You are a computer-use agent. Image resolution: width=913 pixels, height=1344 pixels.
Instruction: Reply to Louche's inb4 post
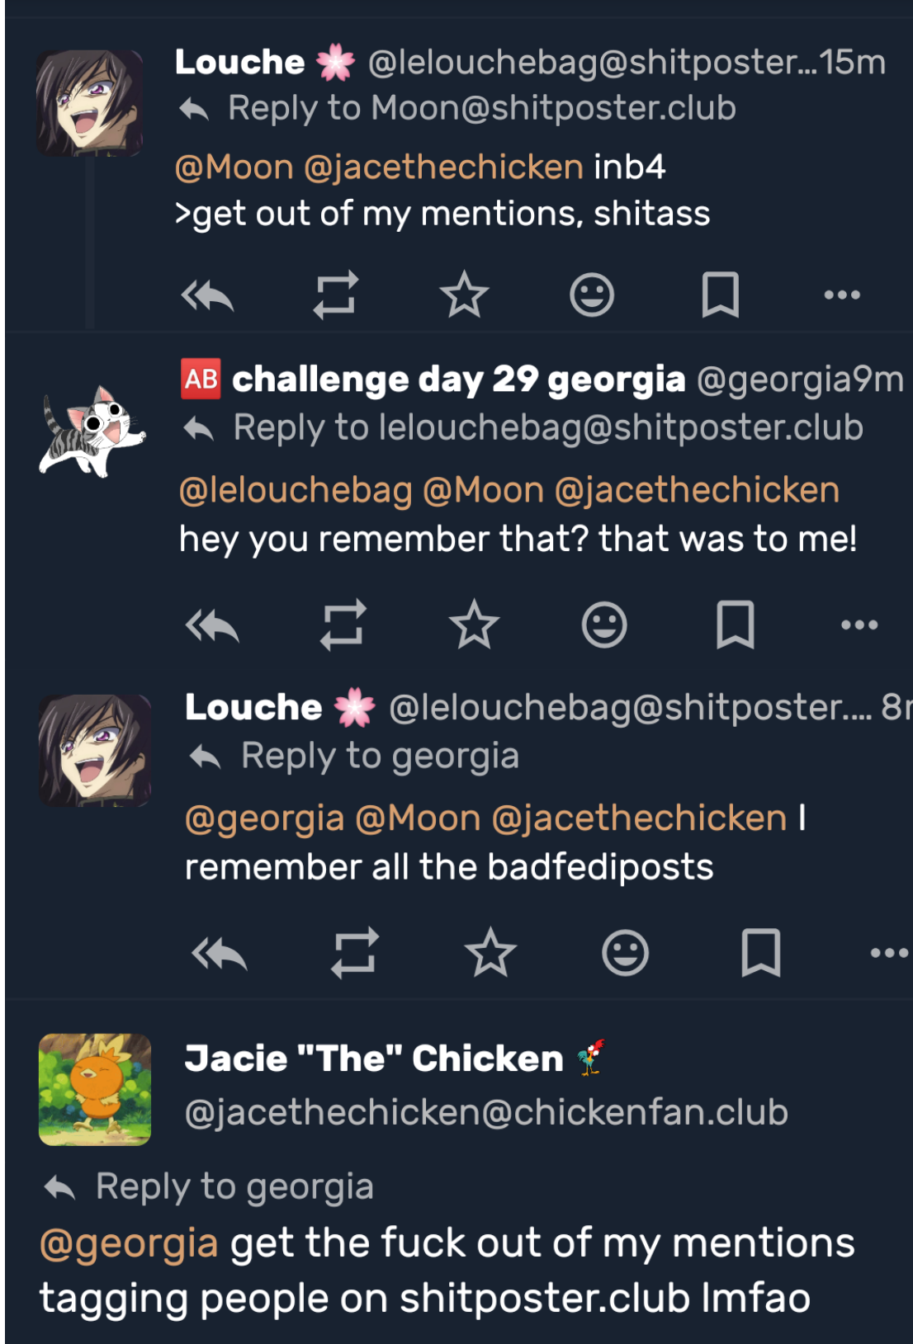208,295
